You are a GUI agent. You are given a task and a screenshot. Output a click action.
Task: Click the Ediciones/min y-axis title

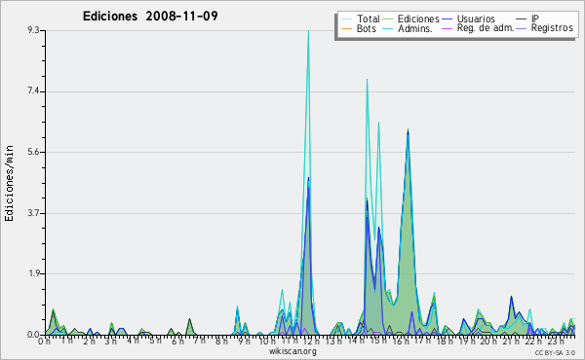[x=9, y=183]
